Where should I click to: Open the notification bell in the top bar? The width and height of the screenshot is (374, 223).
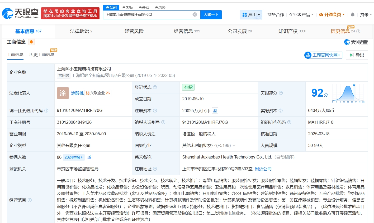tap(352, 15)
